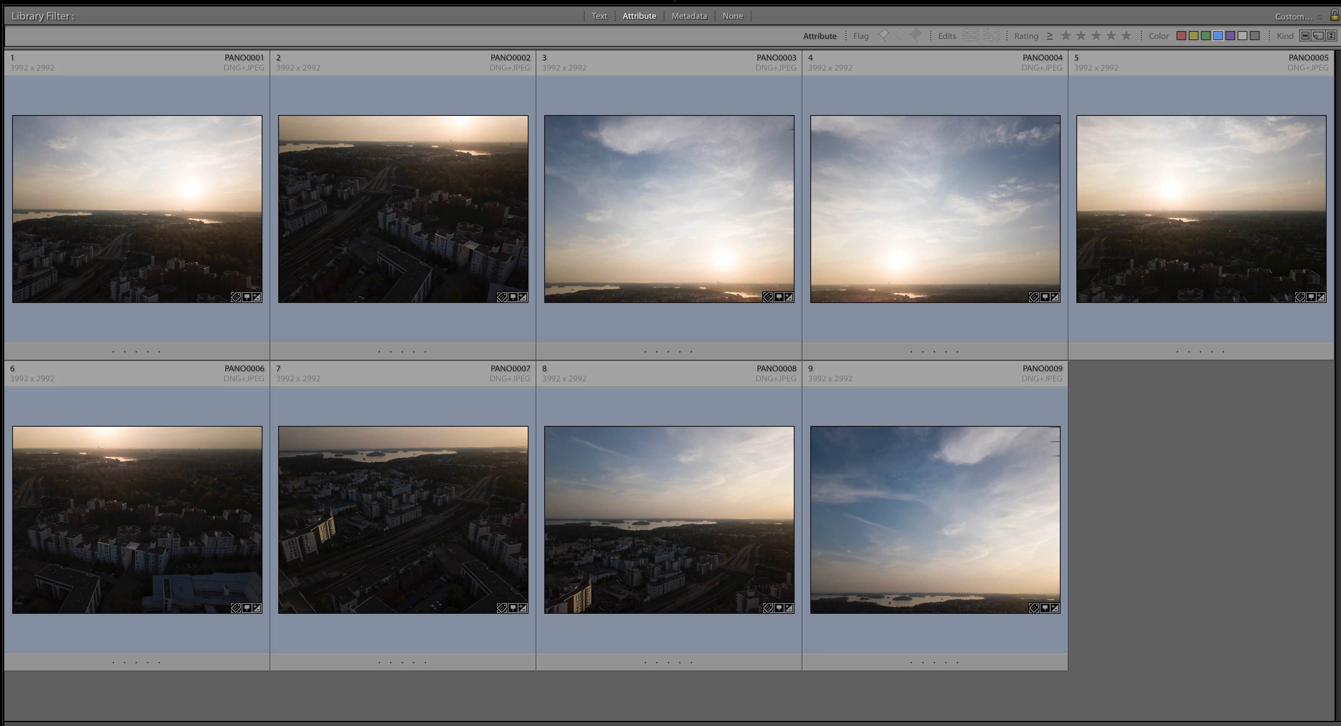This screenshot has height=726, width=1341.
Task: Filter by unedited photos
Action: [x=991, y=35]
